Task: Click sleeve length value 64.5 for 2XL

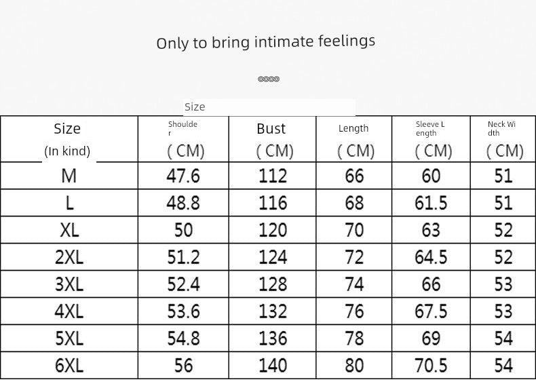Action: (x=431, y=257)
